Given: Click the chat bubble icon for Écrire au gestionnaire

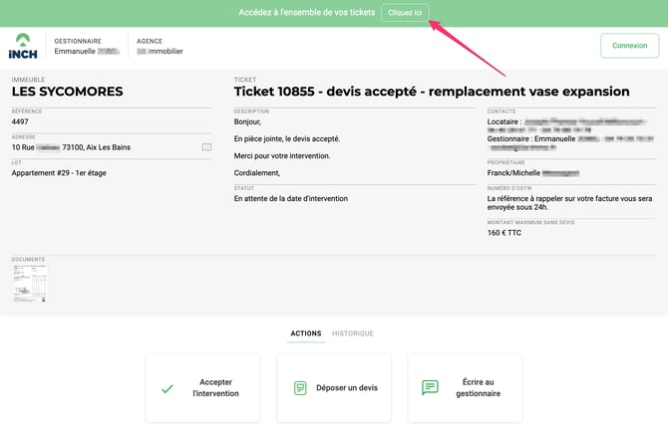Looking at the screenshot, I should (430, 388).
